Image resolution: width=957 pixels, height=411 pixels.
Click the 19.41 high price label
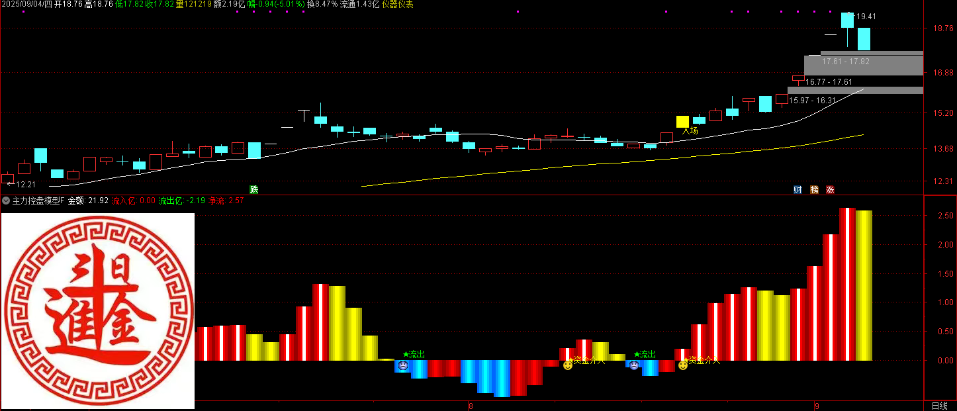click(x=866, y=17)
